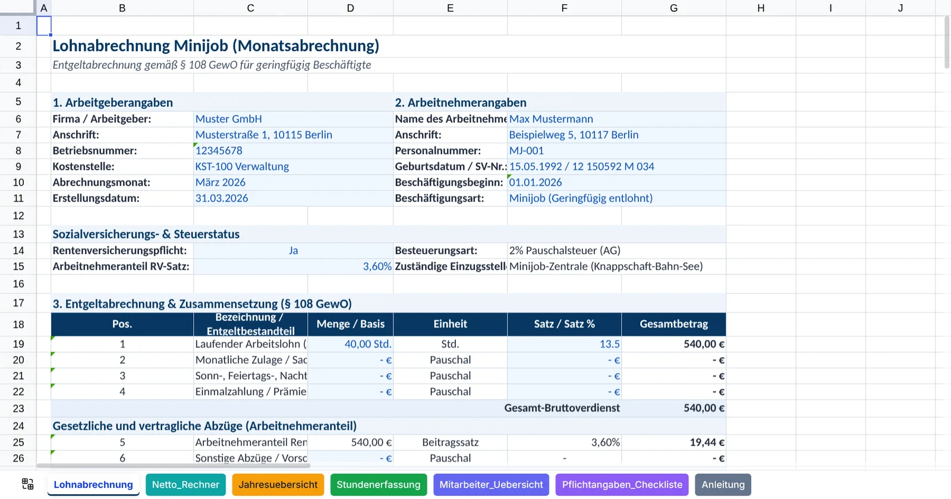
Task: Click 'Minijob (Geringfügig entlohnt)' cell
Action: coord(616,198)
